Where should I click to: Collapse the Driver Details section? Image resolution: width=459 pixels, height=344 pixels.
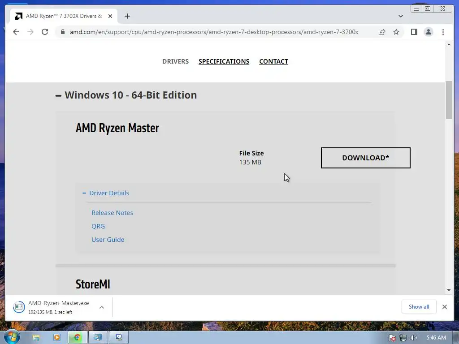106,193
